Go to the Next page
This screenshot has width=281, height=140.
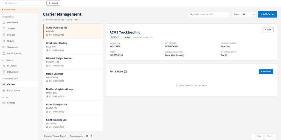coord(270,136)
